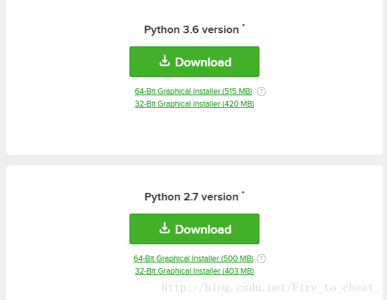Download the Python 2.7 version
Image resolution: width=387 pixels, height=300 pixels.
(194, 229)
